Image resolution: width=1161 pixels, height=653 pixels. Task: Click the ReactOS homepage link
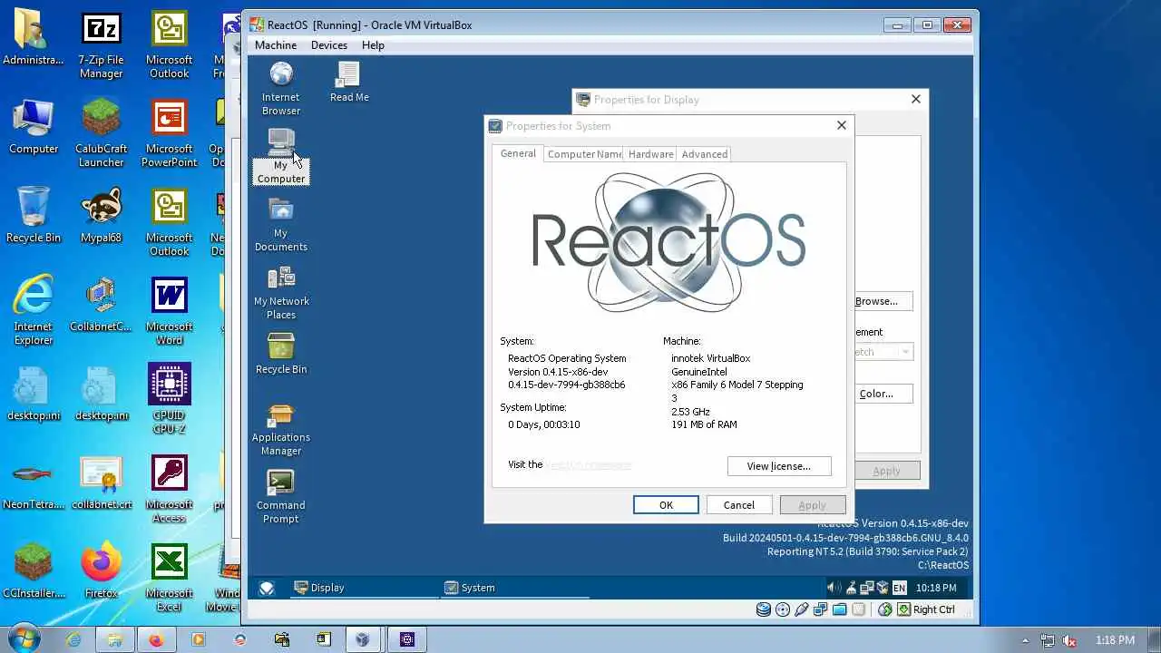click(588, 464)
